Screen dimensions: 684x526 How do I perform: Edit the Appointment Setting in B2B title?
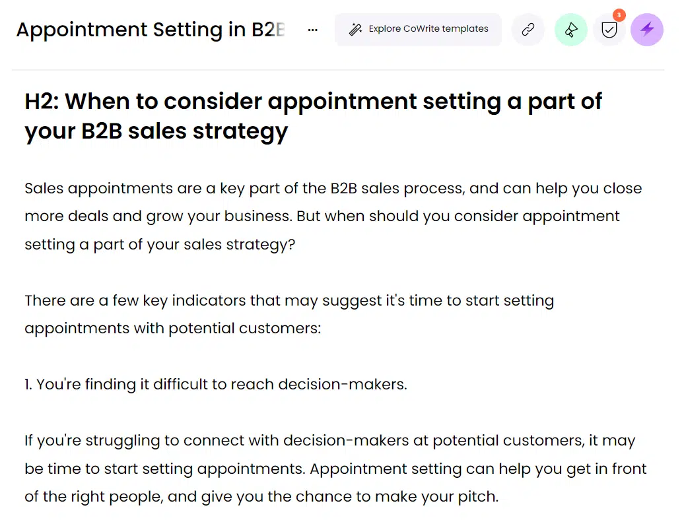[x=151, y=30]
